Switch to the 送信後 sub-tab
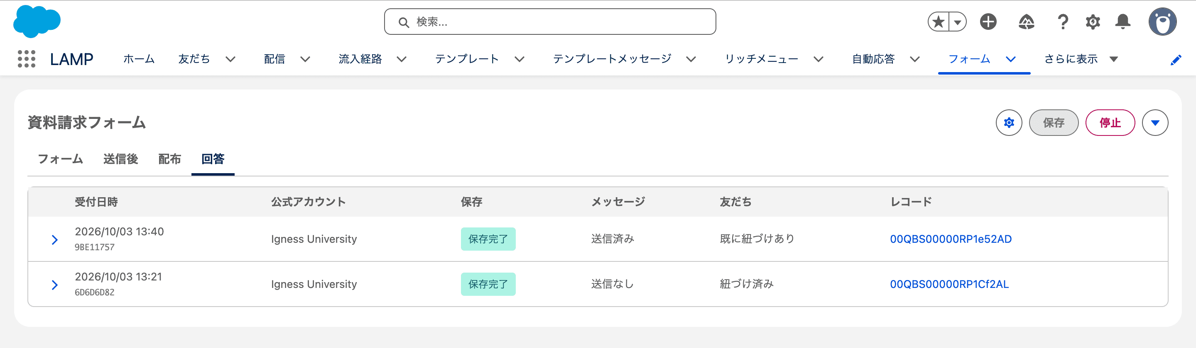This screenshot has height=348, width=1196. pyautogui.click(x=121, y=159)
